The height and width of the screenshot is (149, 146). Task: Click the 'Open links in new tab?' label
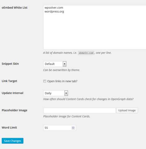tap(62, 81)
